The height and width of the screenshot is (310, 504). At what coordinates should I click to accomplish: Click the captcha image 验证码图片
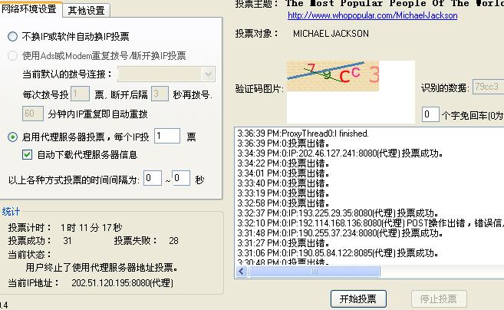pos(333,76)
